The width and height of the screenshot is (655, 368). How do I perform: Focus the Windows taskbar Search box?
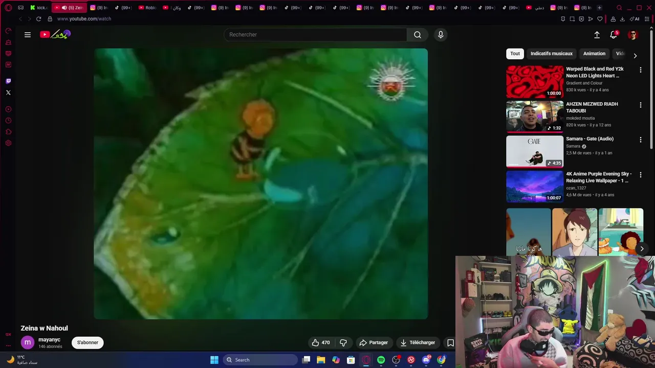[261, 360]
